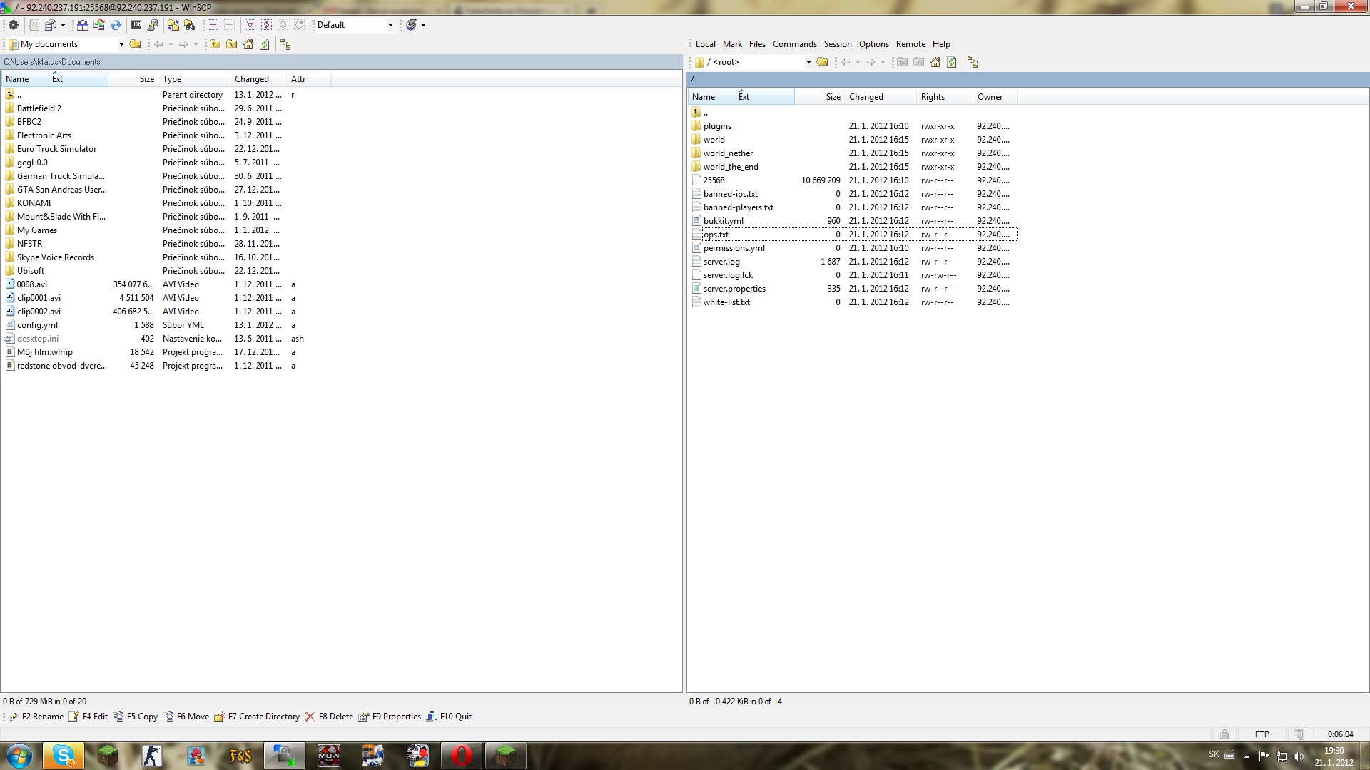Viewport: 1370px width, 770px height.
Task: Expand My documents drive dropdown
Action: point(121,44)
